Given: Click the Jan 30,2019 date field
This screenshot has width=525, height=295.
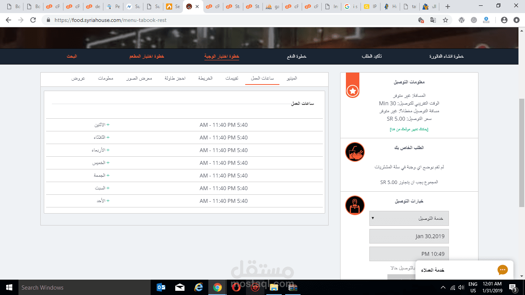Looking at the screenshot, I should click(x=409, y=236).
